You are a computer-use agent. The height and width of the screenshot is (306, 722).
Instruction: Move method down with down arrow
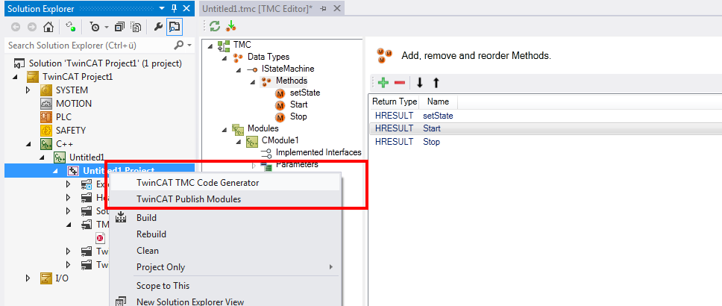419,83
